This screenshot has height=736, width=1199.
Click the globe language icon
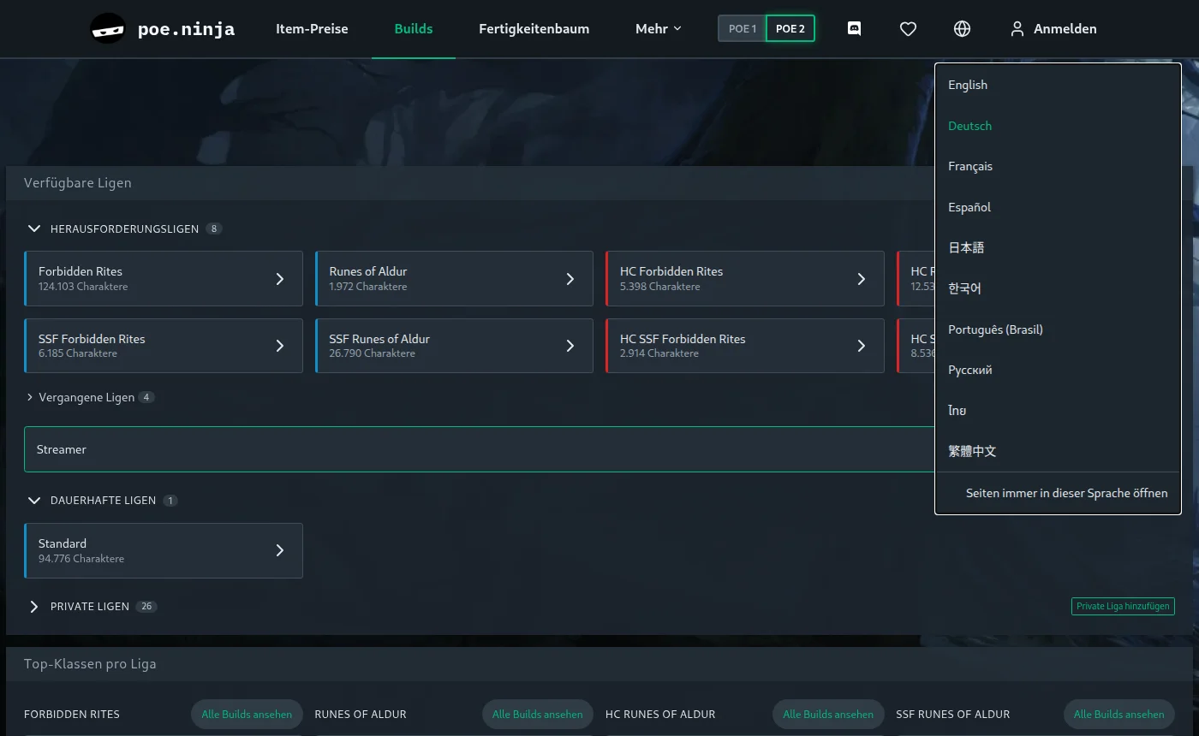point(962,29)
